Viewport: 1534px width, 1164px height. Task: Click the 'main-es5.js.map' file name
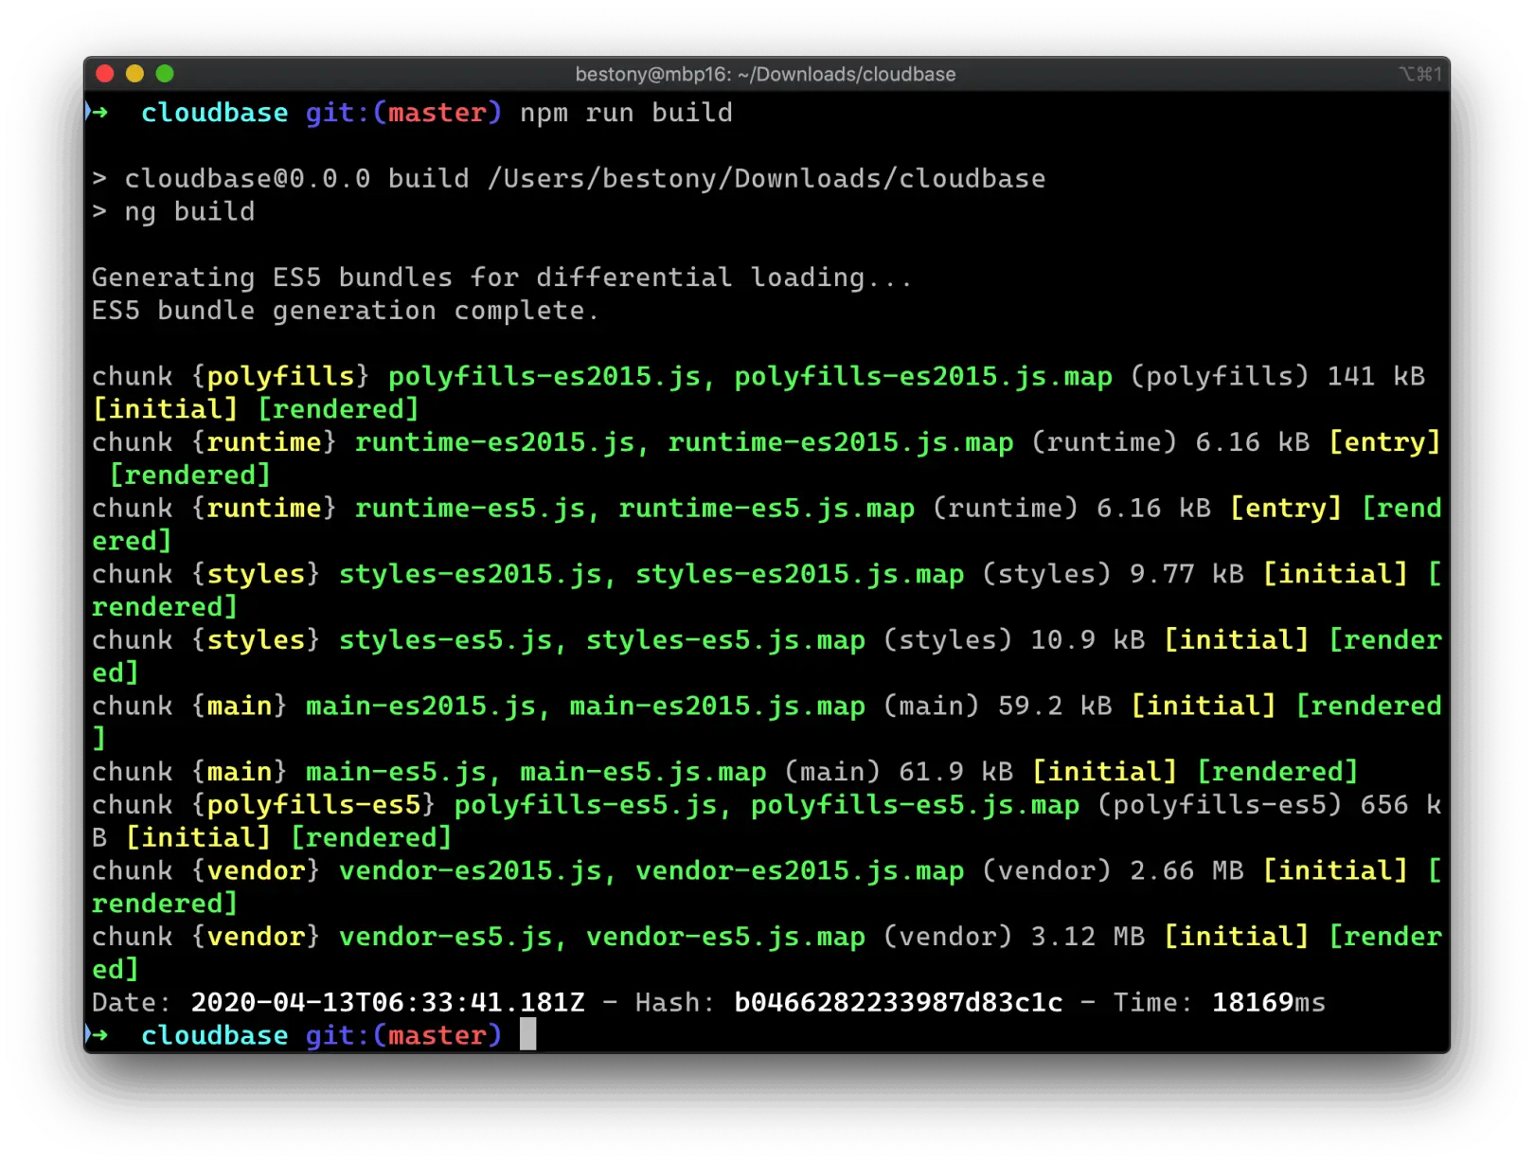point(643,772)
